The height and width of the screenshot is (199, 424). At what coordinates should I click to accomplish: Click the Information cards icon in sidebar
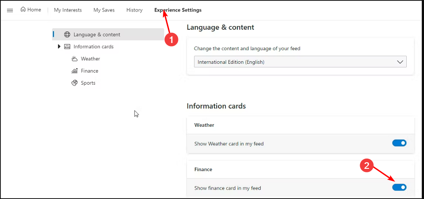click(67, 47)
